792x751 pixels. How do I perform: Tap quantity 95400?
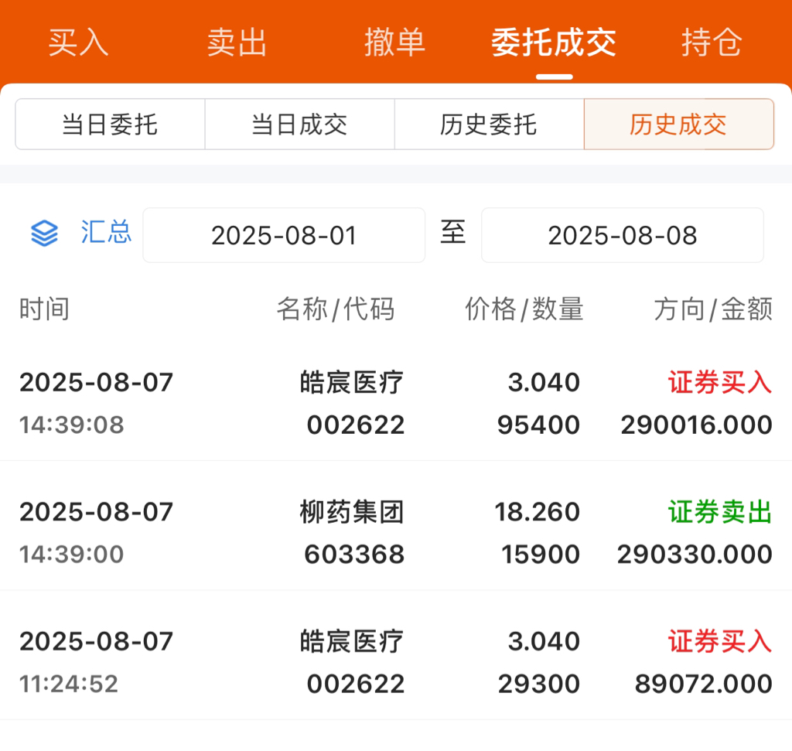click(539, 425)
